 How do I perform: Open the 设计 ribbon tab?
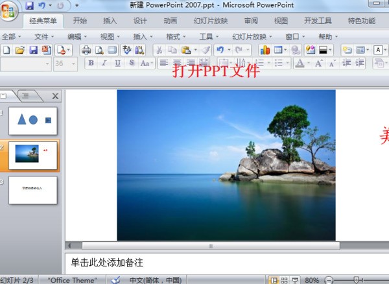[140, 21]
